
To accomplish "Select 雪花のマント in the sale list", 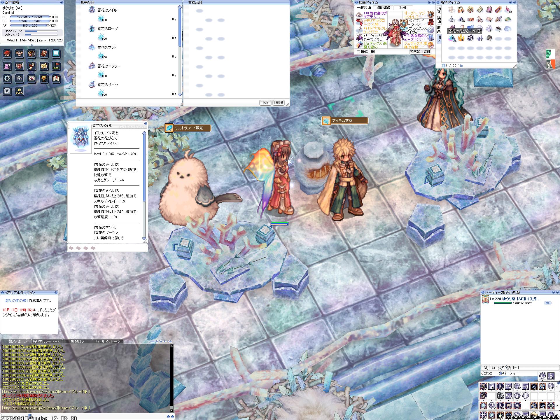I will [107, 48].
